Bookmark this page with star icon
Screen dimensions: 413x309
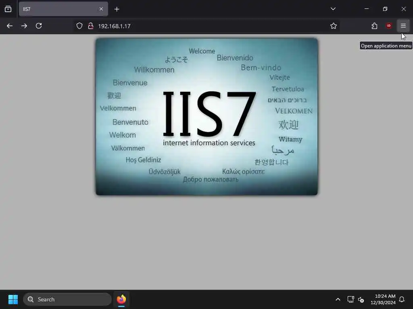[x=334, y=26]
